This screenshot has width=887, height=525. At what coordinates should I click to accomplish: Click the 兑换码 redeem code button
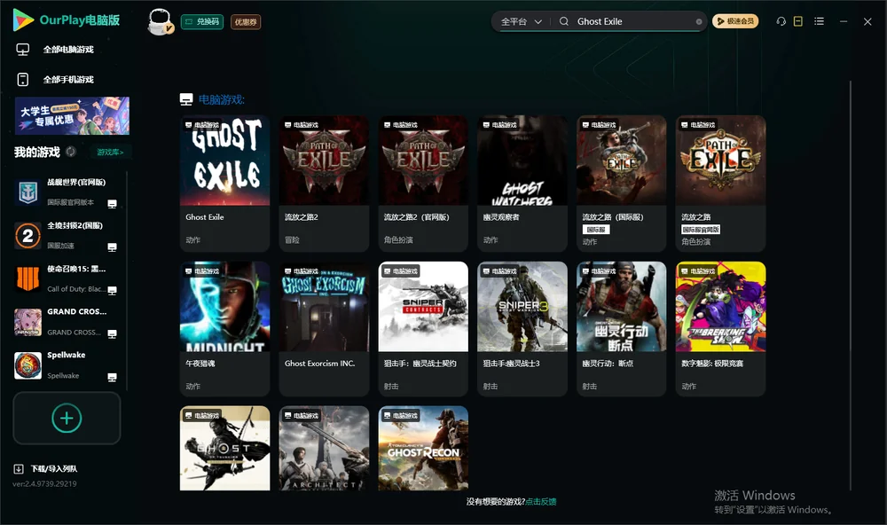202,22
